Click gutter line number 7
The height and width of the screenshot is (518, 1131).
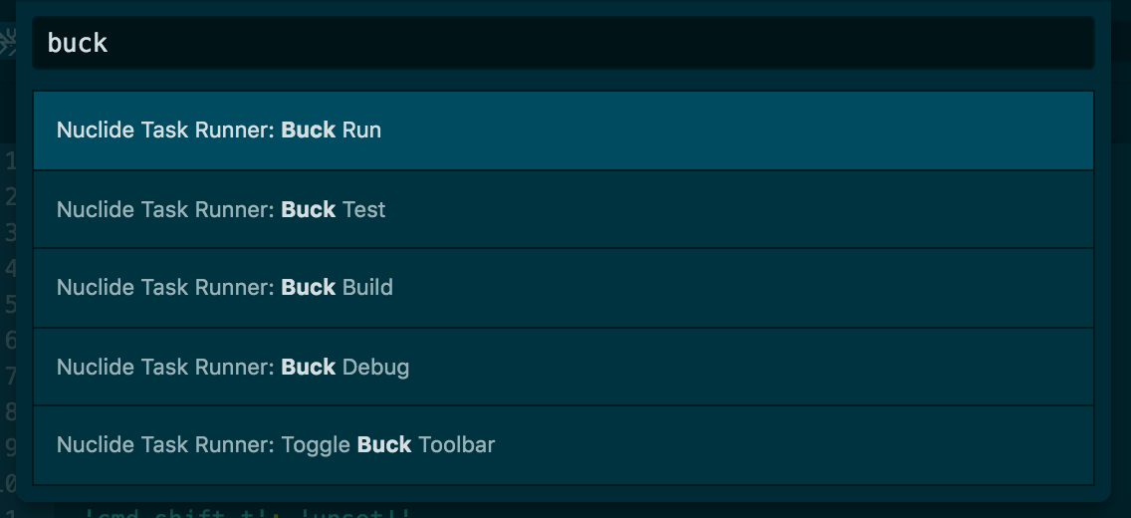[10, 376]
